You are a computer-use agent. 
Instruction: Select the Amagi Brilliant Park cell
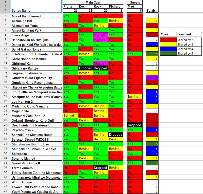36,30
